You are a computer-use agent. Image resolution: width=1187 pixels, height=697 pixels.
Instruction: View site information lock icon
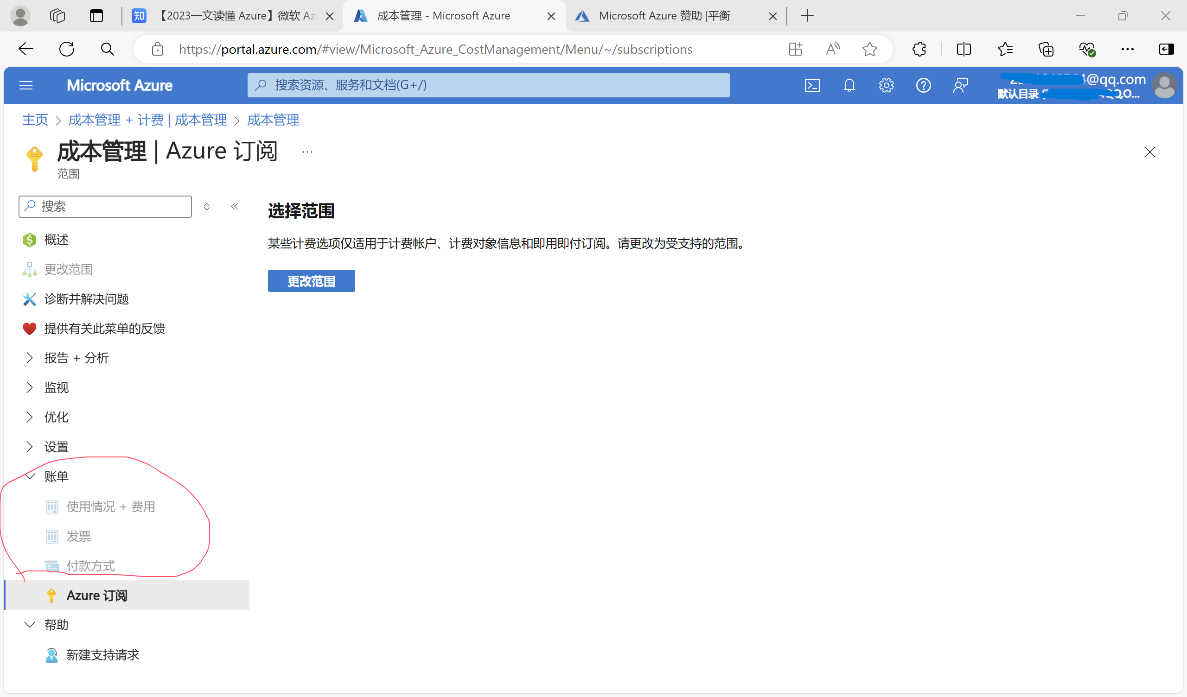coord(158,49)
